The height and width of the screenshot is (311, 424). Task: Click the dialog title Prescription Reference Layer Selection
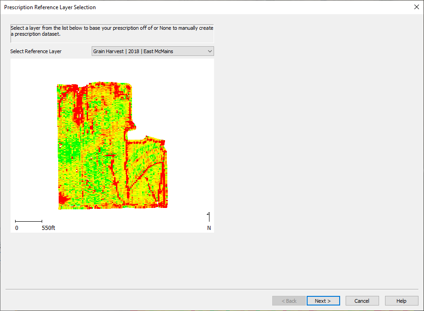point(50,7)
